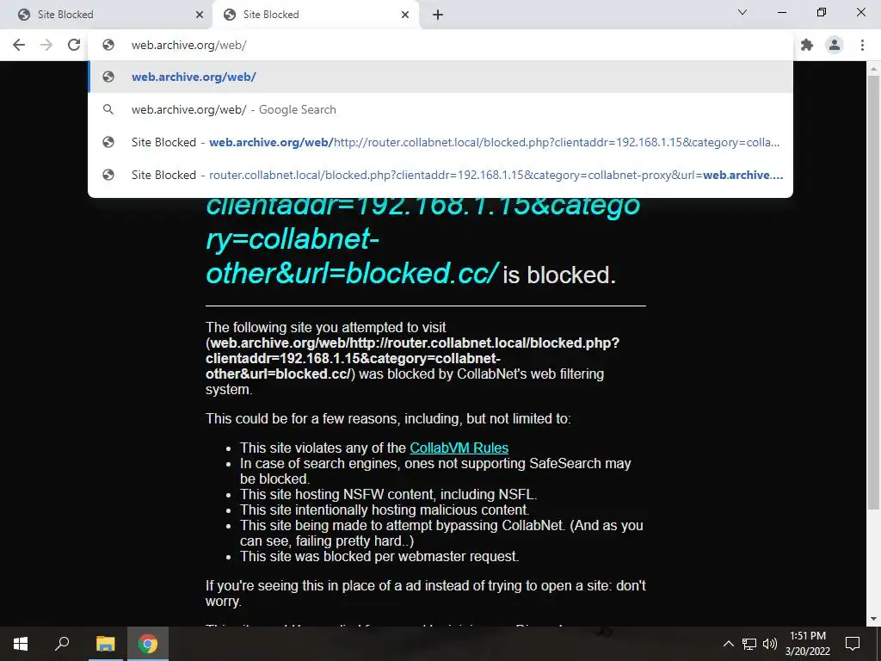
Task: Open the network status tray icon
Action: coord(749,644)
